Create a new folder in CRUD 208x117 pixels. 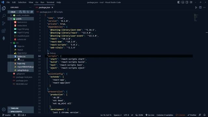point(24,12)
